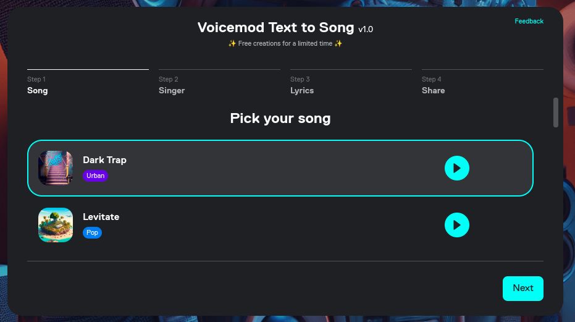Select the Levitate song title

click(x=101, y=217)
